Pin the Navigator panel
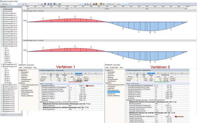This screenshot has width=197, height=123. [x=19, y=7]
